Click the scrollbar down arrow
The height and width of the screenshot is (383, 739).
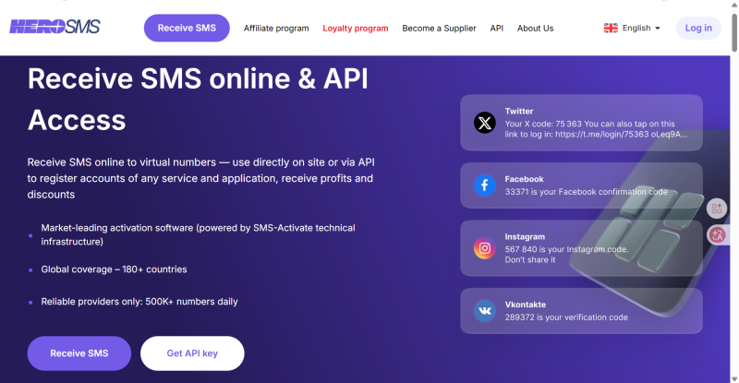point(734,378)
